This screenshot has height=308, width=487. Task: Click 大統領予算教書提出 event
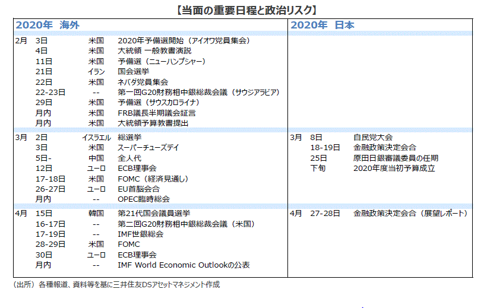pos(153,123)
